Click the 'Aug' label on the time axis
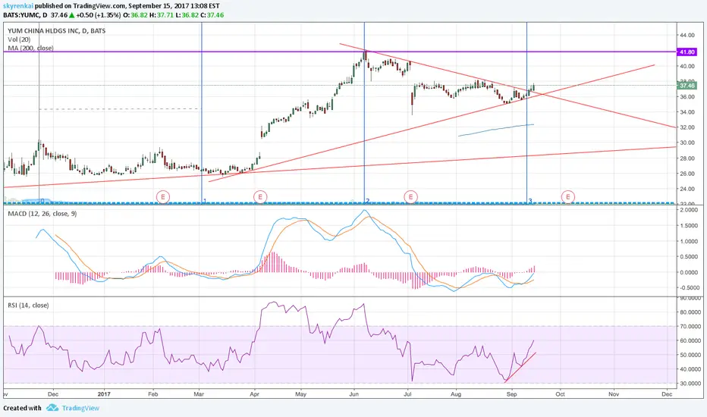This screenshot has height=417, width=707. tap(456, 394)
